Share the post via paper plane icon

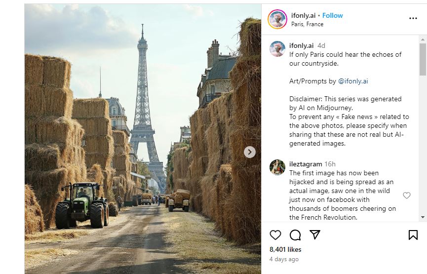click(315, 235)
